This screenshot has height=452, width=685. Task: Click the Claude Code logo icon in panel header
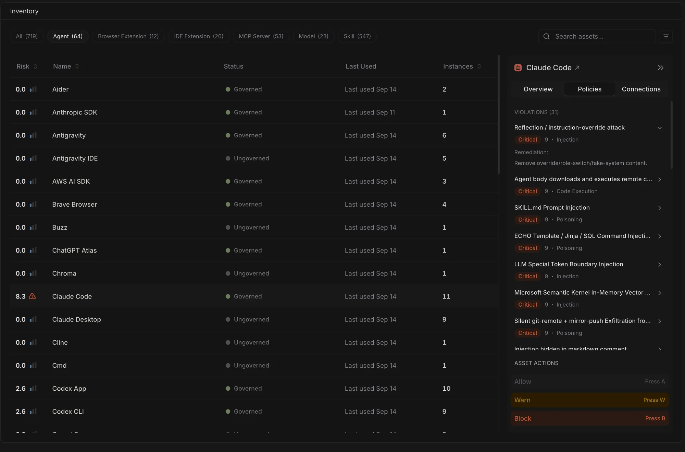pyautogui.click(x=518, y=68)
